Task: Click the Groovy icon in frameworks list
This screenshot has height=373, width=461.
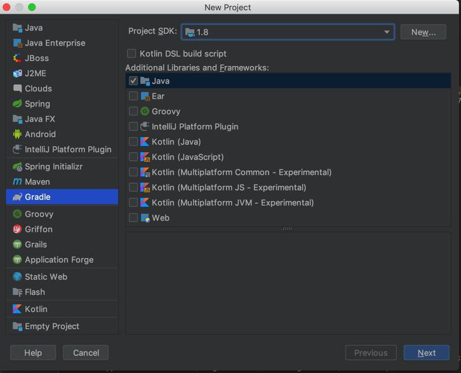Action: coord(145,112)
